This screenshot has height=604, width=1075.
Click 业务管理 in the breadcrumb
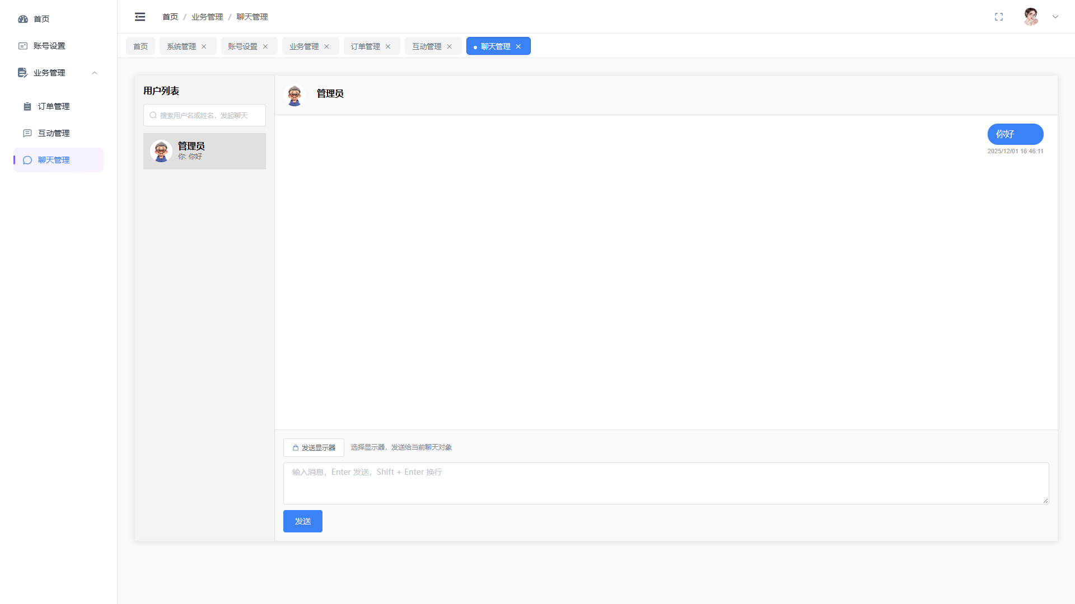tap(207, 17)
